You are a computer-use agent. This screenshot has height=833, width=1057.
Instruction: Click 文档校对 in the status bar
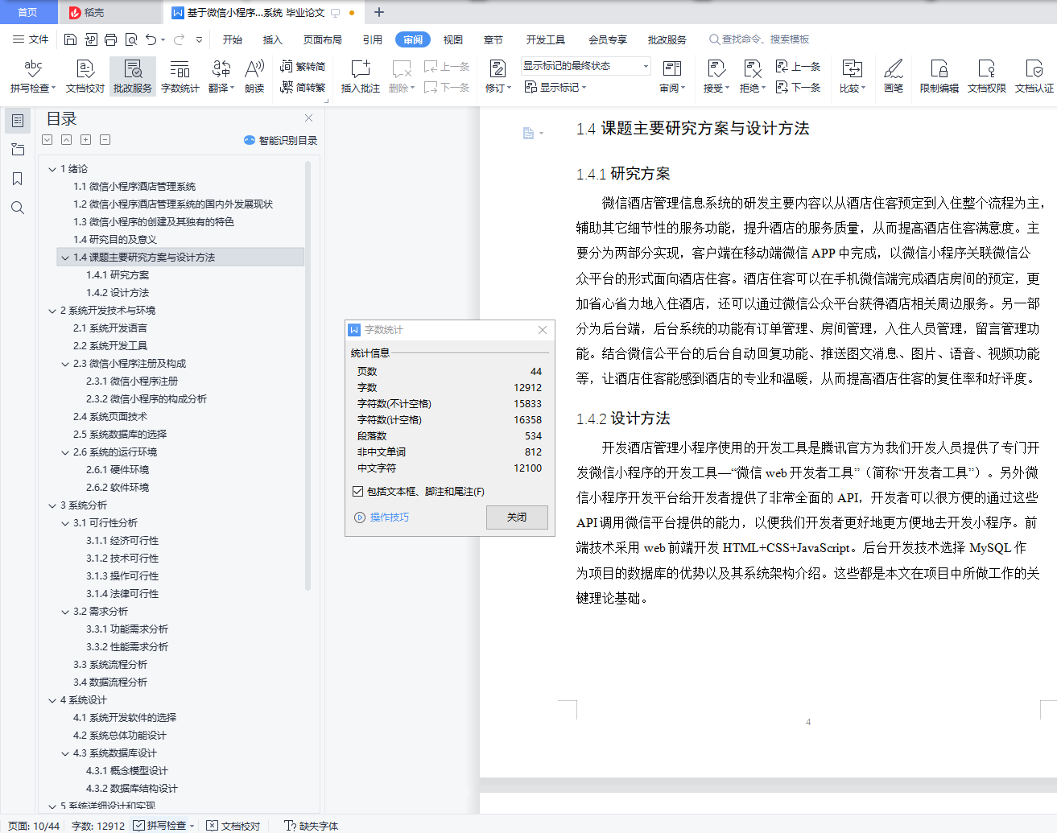tap(233, 826)
